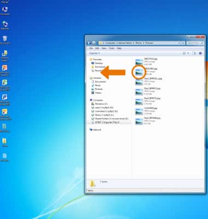Open address bar history dropdown arrow
Screen dimensions: 208x219
[x=179, y=43]
